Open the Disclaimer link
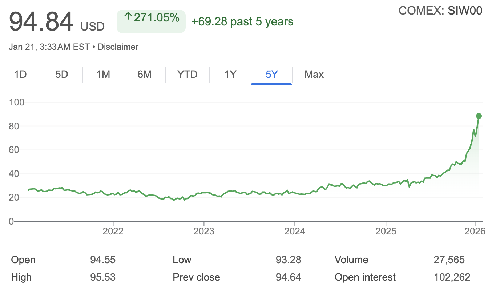This screenshot has height=293, width=492. pos(118,47)
